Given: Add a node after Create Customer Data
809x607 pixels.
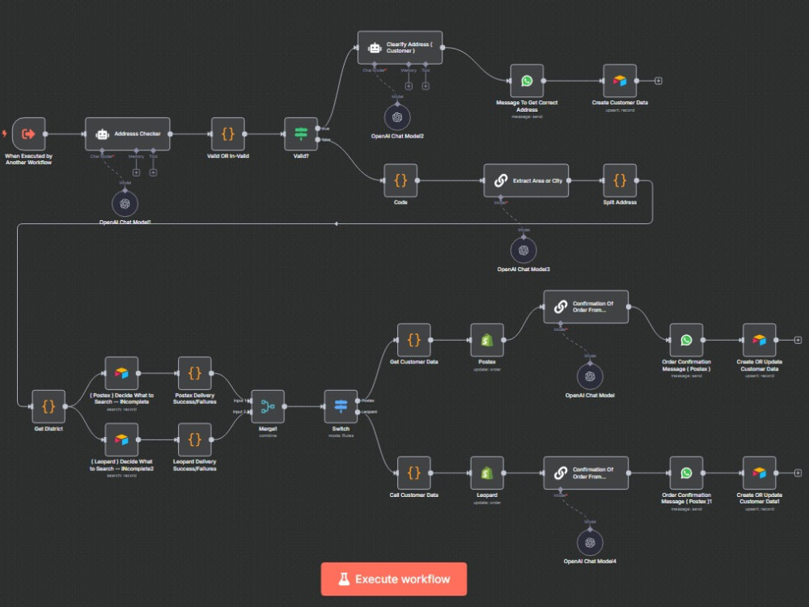Looking at the screenshot, I should point(659,80).
